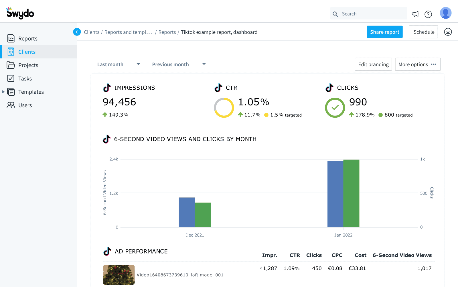Click the Tasks checkbox icon
The image size is (458, 287).
(11, 78)
